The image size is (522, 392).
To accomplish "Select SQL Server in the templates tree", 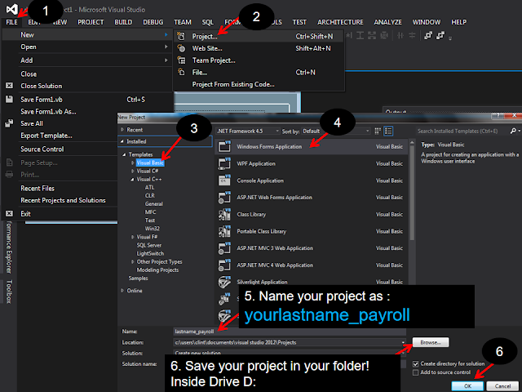I will click(x=148, y=245).
